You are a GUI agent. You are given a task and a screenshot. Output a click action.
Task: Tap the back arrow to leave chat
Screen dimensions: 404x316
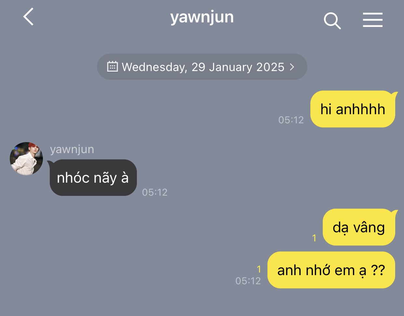pos(29,17)
